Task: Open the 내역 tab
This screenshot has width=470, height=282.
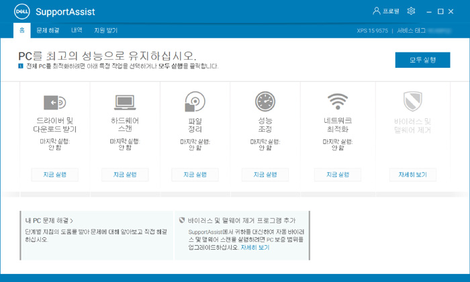Action: (x=77, y=30)
